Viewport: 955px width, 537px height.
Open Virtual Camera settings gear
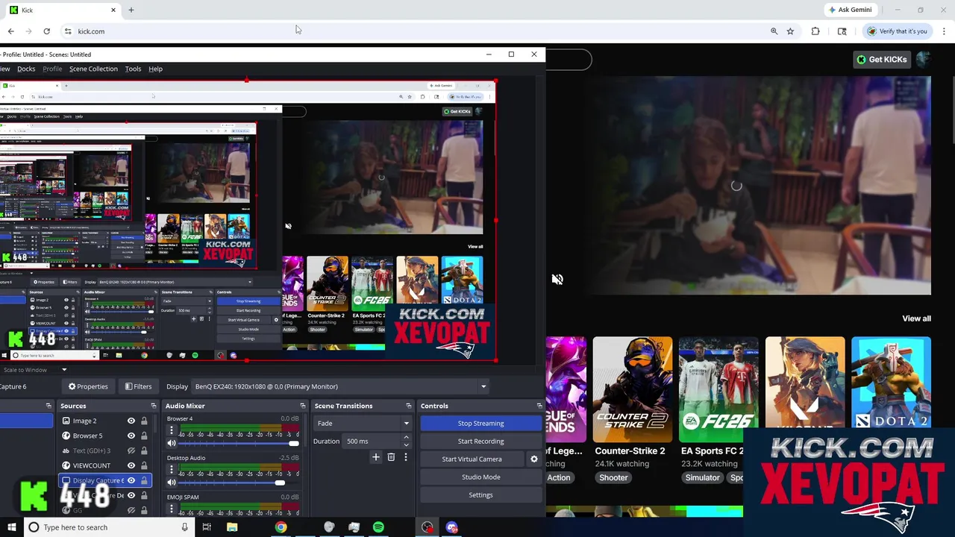pyautogui.click(x=534, y=459)
